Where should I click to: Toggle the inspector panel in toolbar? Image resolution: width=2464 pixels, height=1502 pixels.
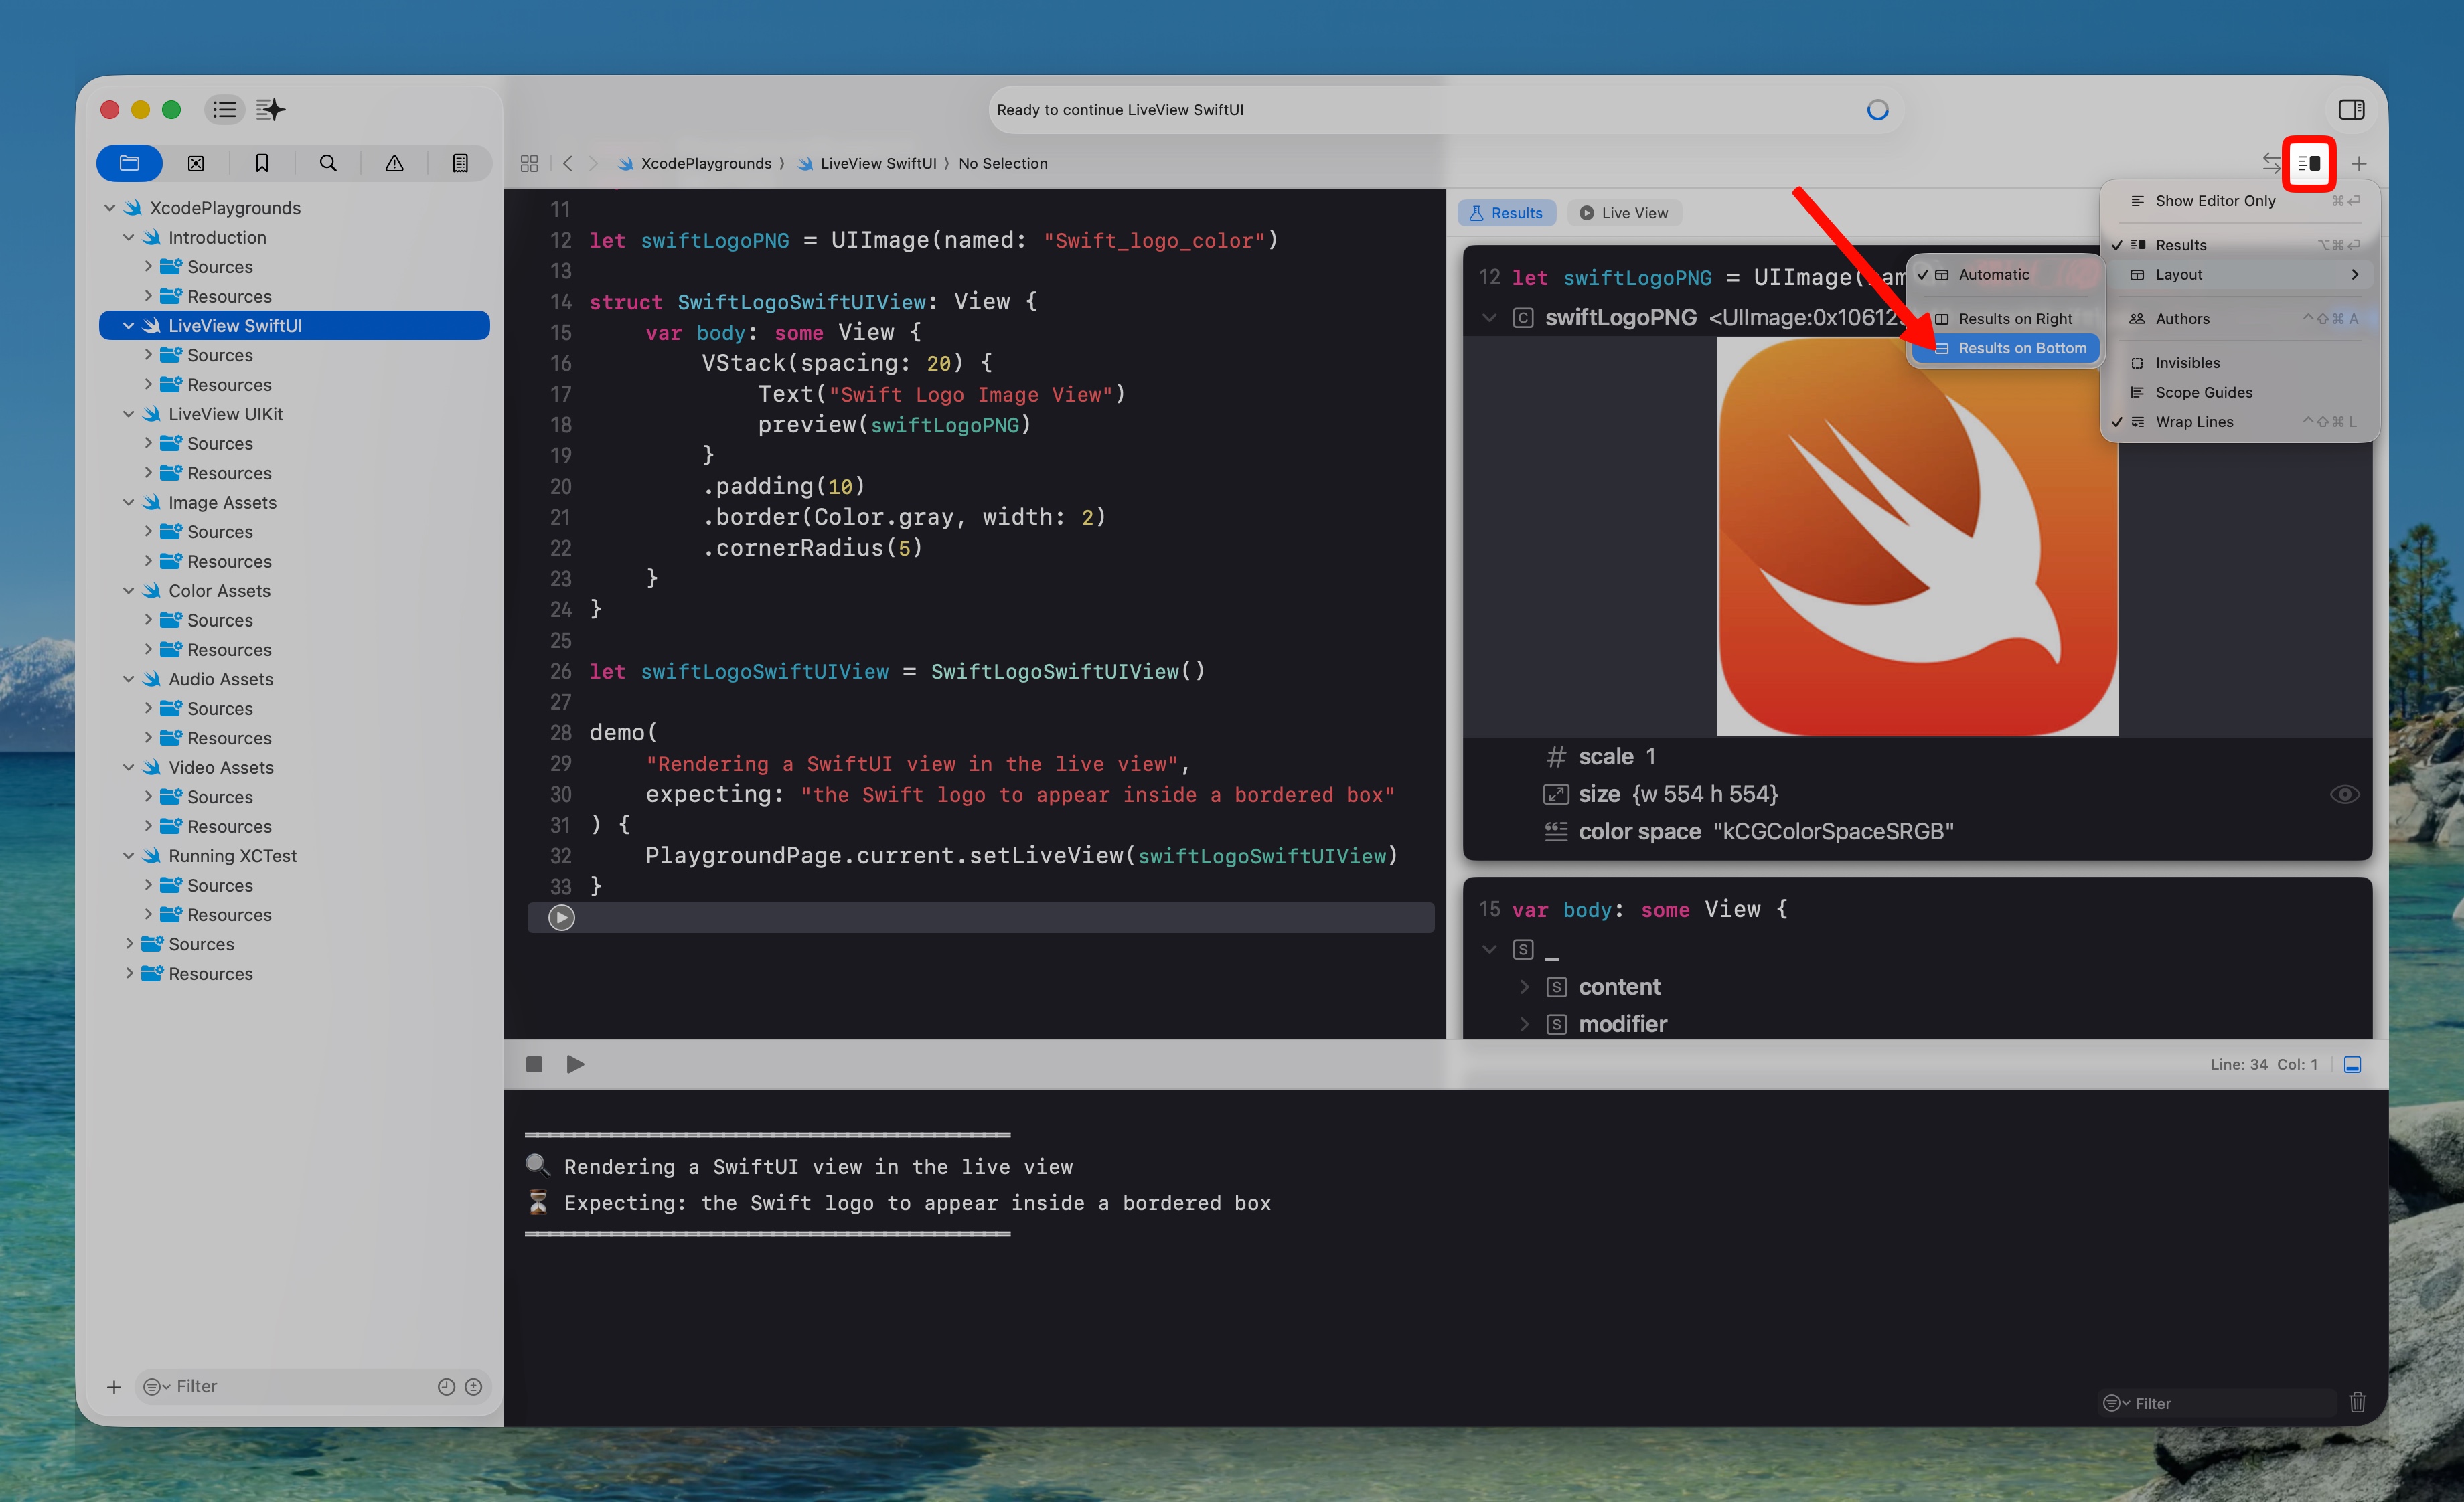point(2351,110)
